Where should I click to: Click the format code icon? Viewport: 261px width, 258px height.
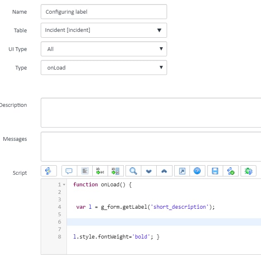pos(85,171)
